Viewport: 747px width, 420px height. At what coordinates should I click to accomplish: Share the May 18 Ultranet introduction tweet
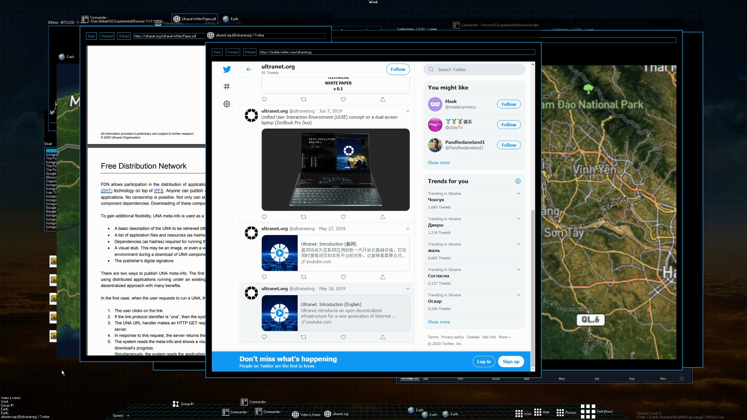[x=383, y=337]
